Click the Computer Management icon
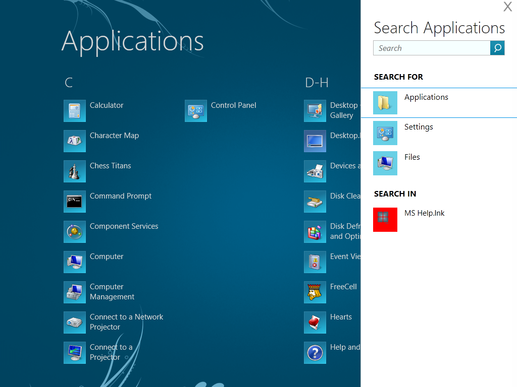517x387 pixels. pos(75,292)
